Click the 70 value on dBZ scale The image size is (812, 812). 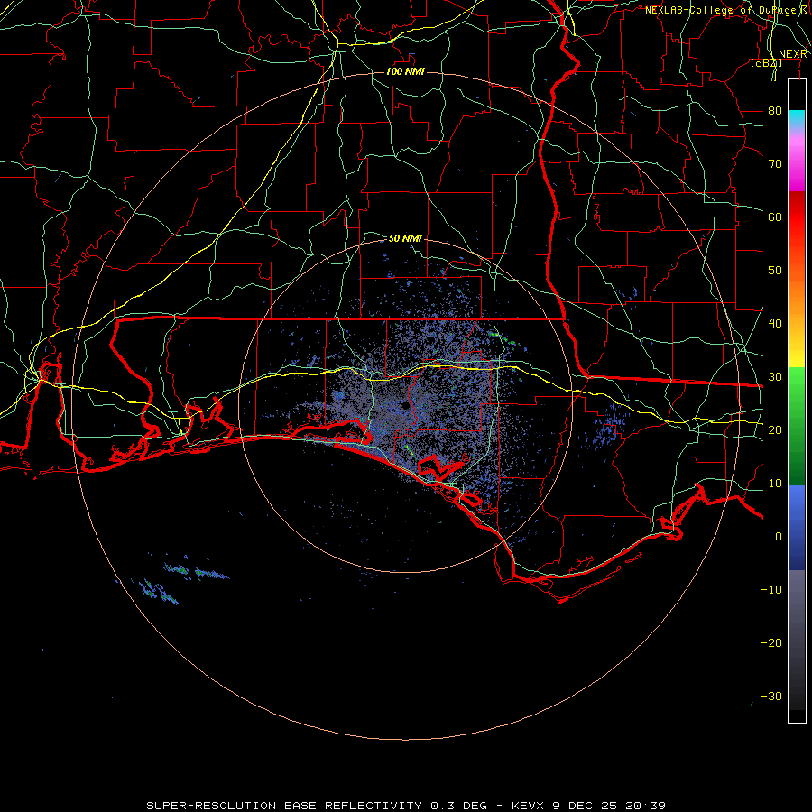(x=775, y=164)
